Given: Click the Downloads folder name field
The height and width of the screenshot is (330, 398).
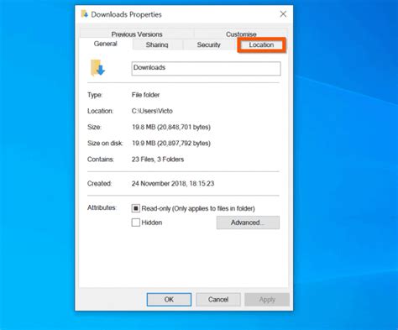Looking at the screenshot, I should coord(206,69).
